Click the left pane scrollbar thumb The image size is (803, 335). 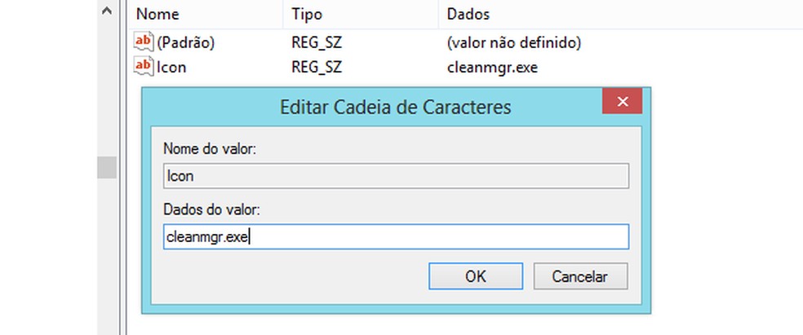(107, 167)
